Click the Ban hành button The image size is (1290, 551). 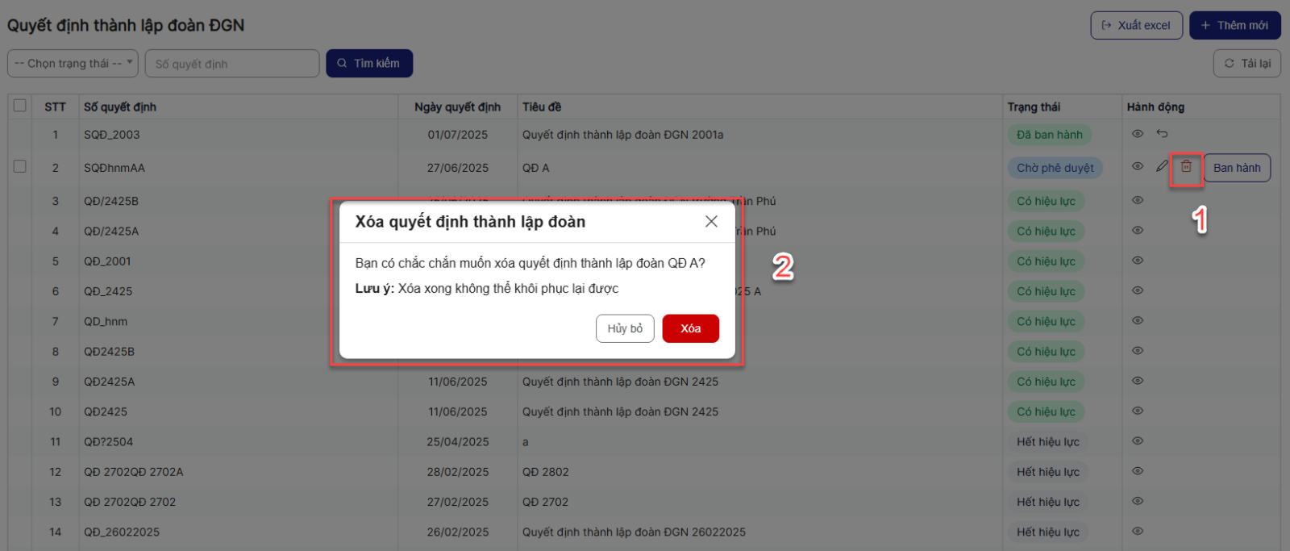[x=1237, y=168]
